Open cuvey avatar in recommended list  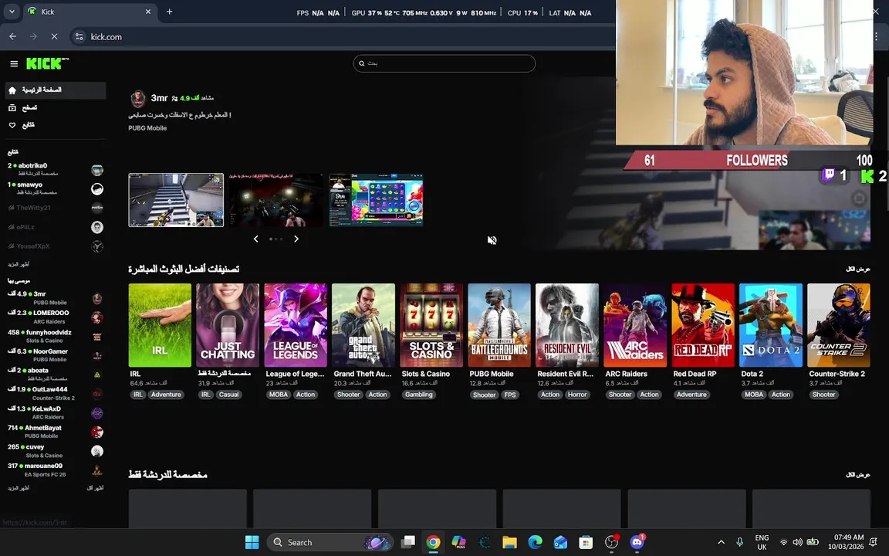97,451
